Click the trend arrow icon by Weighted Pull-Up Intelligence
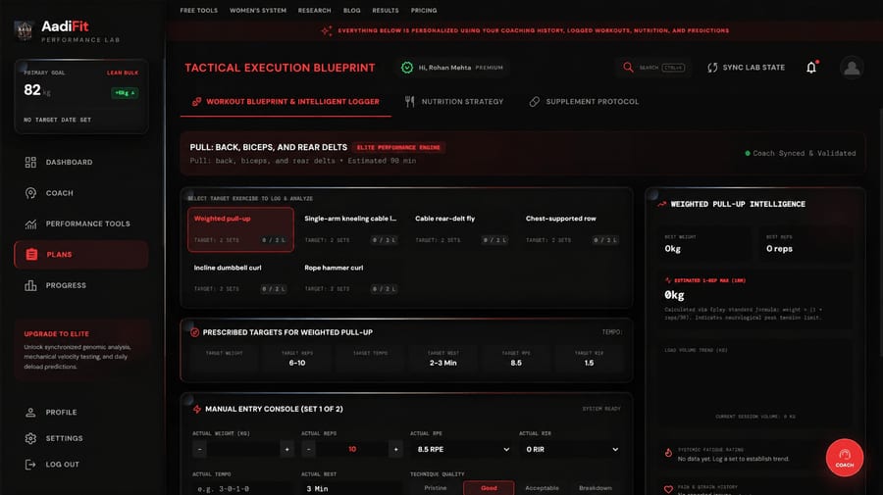The image size is (883, 495). click(x=661, y=204)
